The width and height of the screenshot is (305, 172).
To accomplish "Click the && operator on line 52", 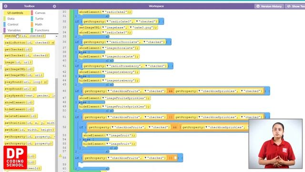I will 175,128.
